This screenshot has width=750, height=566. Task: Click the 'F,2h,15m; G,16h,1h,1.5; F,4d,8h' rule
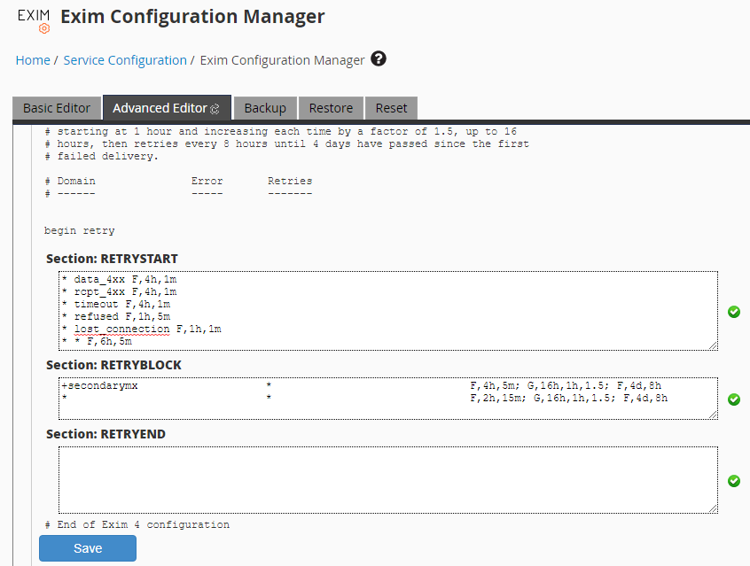click(x=569, y=399)
